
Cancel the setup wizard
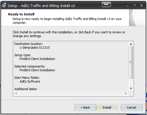point(132,107)
